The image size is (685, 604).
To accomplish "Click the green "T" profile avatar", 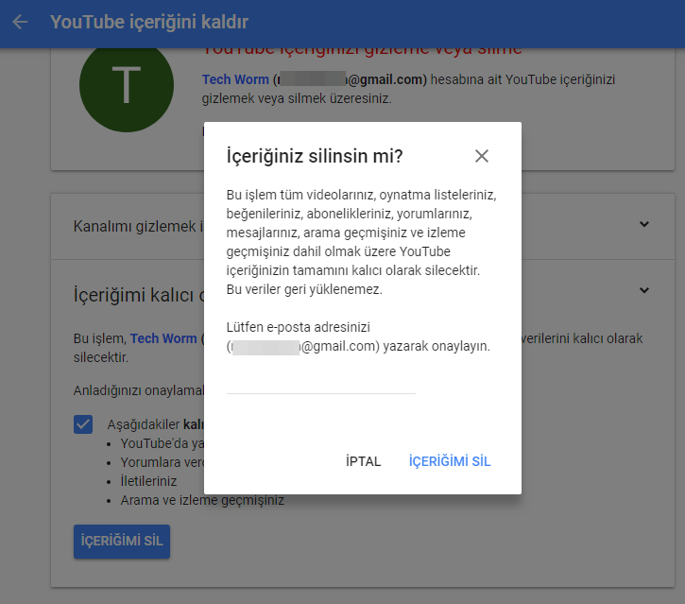I will click(x=126, y=85).
